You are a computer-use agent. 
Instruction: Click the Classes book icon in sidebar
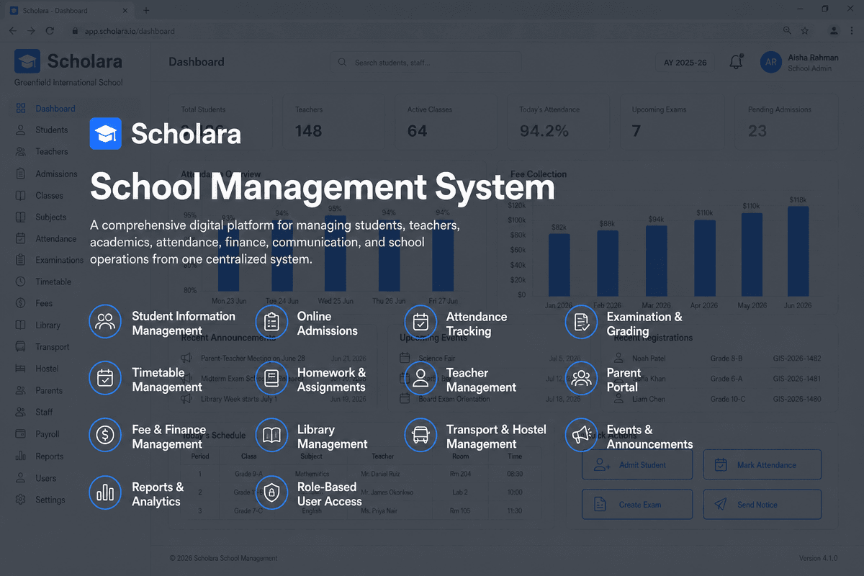pos(21,195)
